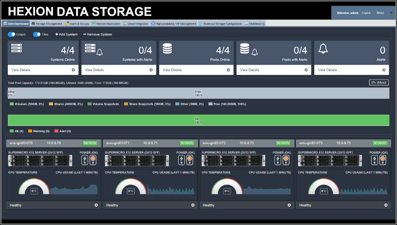Viewport: 397px width, 225px height.
Task: Click green power icon on smu-grid51070
Action: click(x=84, y=160)
